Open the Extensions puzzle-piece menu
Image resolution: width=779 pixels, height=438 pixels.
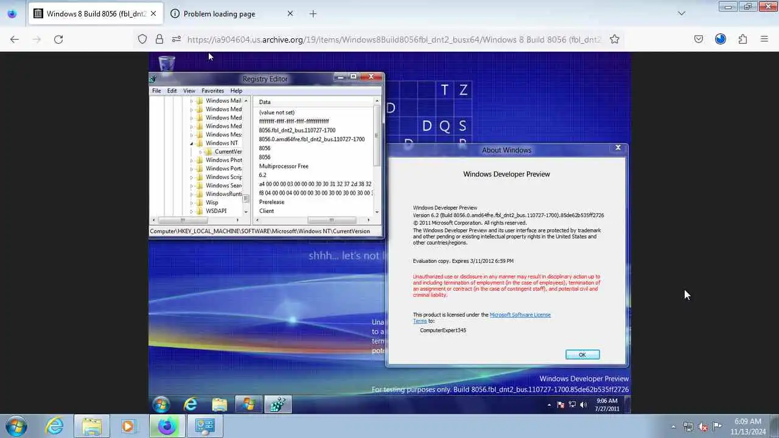(742, 39)
